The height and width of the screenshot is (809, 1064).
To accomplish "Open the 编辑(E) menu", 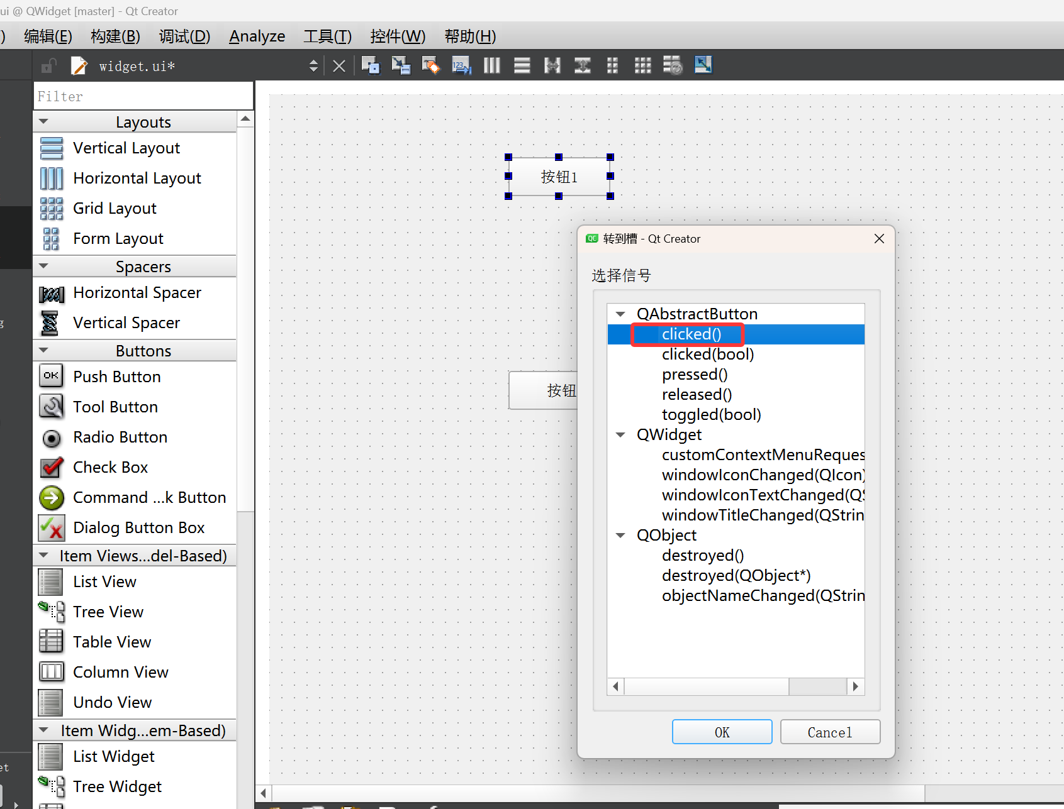I will (x=48, y=36).
